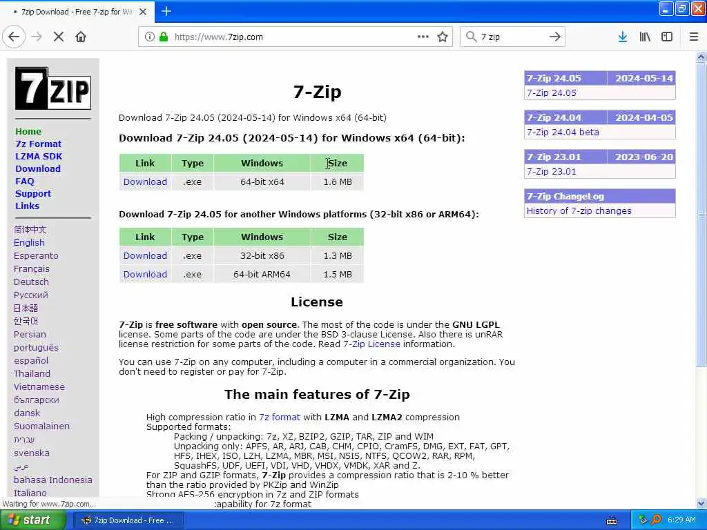Switch language to español

coord(30,360)
